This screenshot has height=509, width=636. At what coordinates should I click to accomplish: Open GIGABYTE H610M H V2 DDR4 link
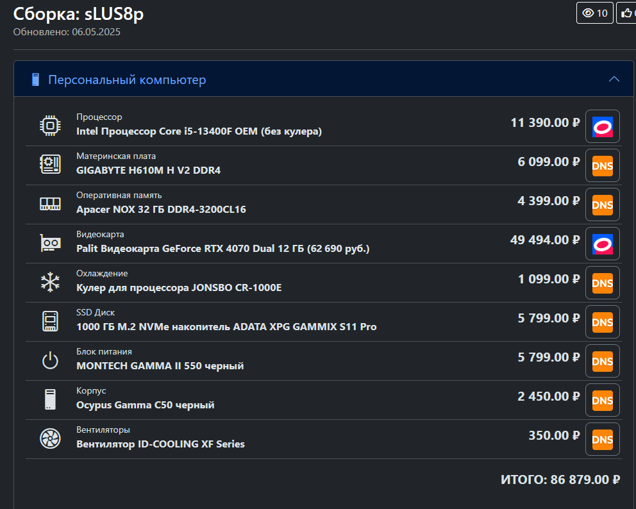[x=149, y=171]
